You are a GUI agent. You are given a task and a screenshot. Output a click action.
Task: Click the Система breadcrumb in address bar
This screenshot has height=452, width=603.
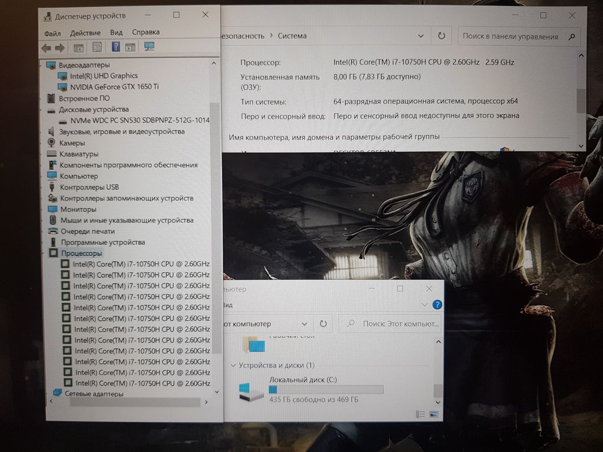tap(292, 36)
